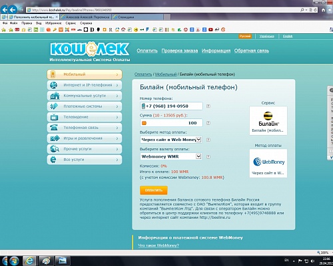Open help icon beside the amount field

tap(208, 123)
